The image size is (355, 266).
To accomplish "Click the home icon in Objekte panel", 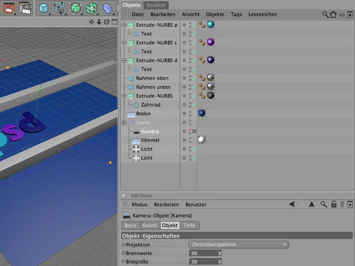I will coord(334,15).
